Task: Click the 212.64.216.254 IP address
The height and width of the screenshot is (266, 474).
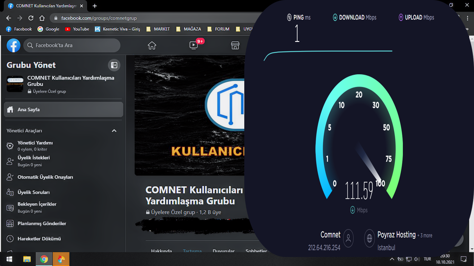Action: (324, 248)
